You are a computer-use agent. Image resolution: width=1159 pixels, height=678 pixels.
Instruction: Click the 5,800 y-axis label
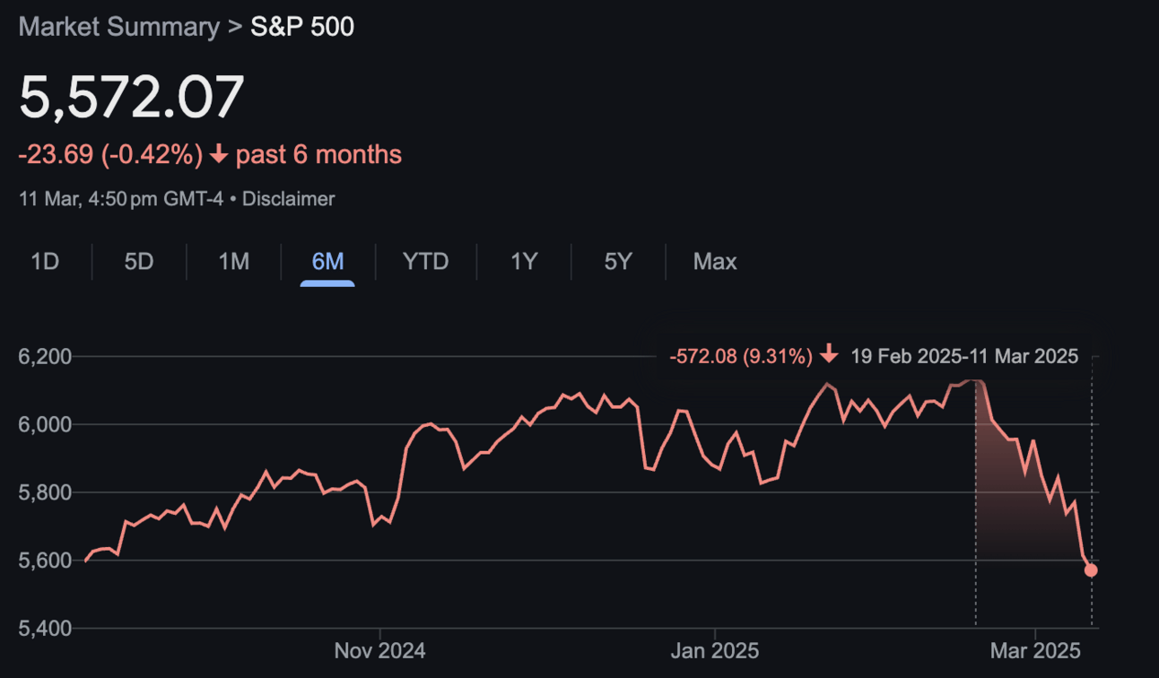click(45, 492)
